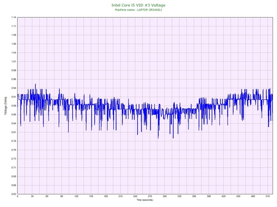The image size is (277, 207).
Task: Click the 150 tick on time axis
Action: click(x=91, y=196)
